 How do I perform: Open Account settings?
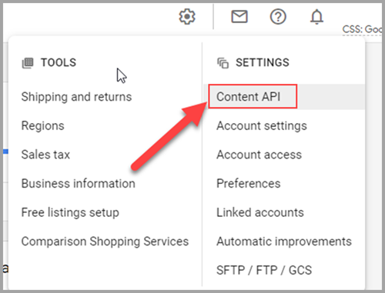click(262, 126)
